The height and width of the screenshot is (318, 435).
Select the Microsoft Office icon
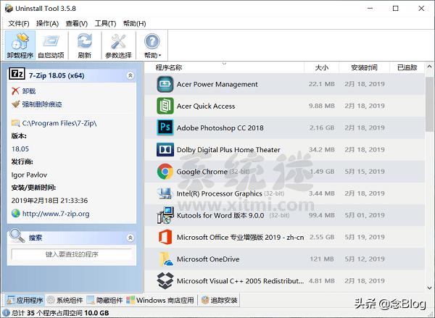point(165,237)
